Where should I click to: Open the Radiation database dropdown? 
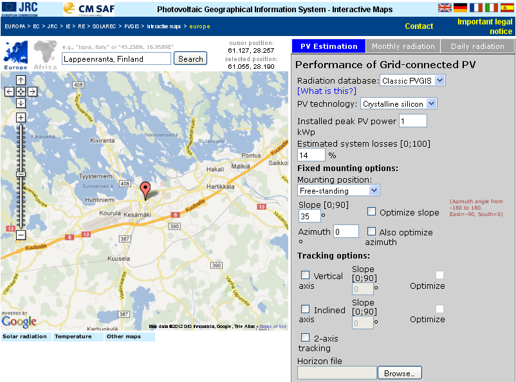point(412,80)
